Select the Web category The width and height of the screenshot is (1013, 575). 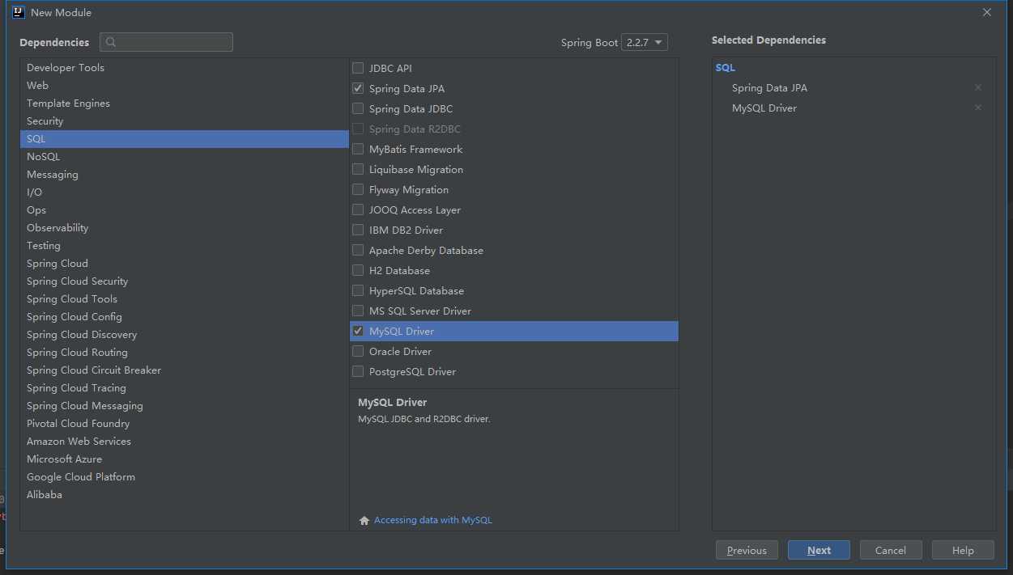tap(185, 86)
